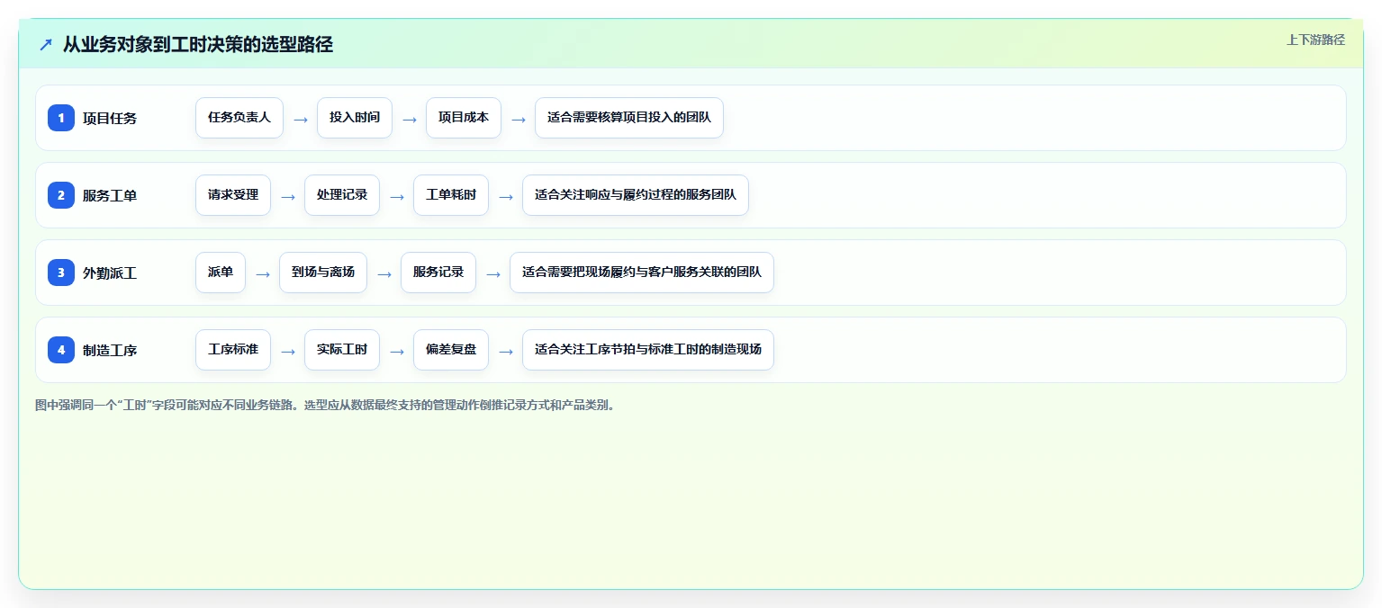Select the number 2 badge for 服务工单
Screen dimensions: 1382x608
tap(61, 195)
